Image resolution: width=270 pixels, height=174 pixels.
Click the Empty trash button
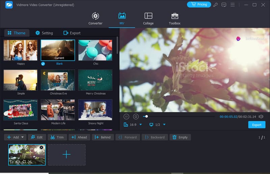[180, 137]
